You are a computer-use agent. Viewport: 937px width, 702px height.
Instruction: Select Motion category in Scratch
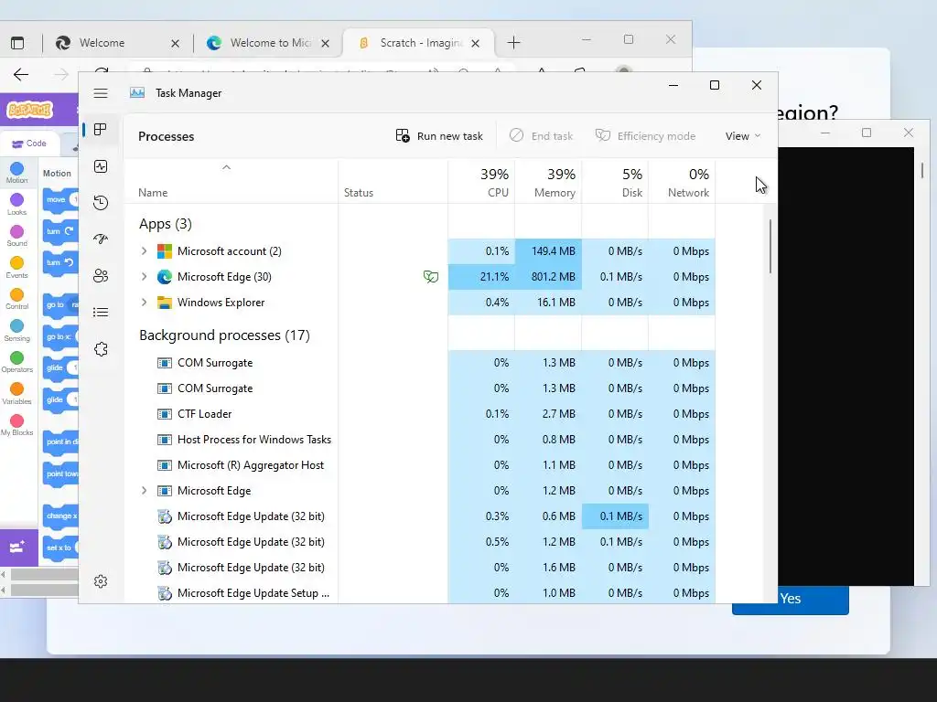pos(16,173)
